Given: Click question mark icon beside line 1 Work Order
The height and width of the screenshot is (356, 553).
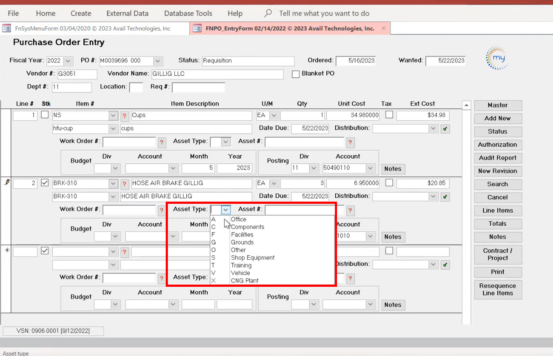Looking at the screenshot, I should pyautogui.click(x=162, y=142).
